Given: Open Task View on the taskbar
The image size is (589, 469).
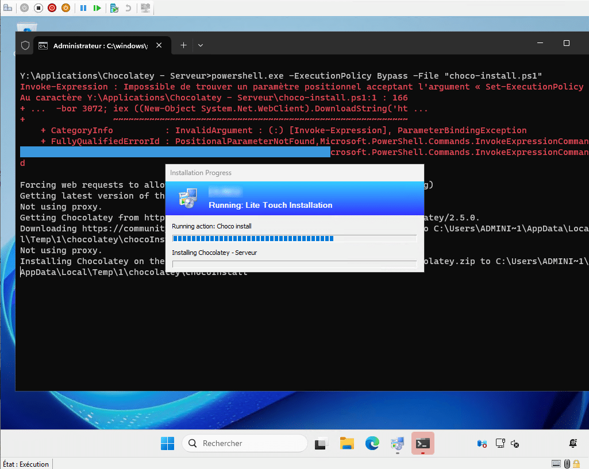Looking at the screenshot, I should (x=321, y=443).
